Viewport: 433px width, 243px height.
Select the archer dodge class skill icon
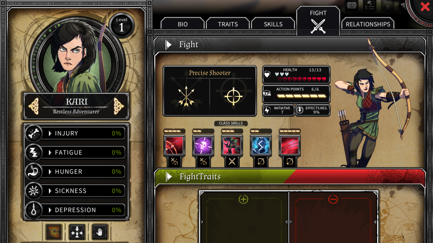pos(232,146)
